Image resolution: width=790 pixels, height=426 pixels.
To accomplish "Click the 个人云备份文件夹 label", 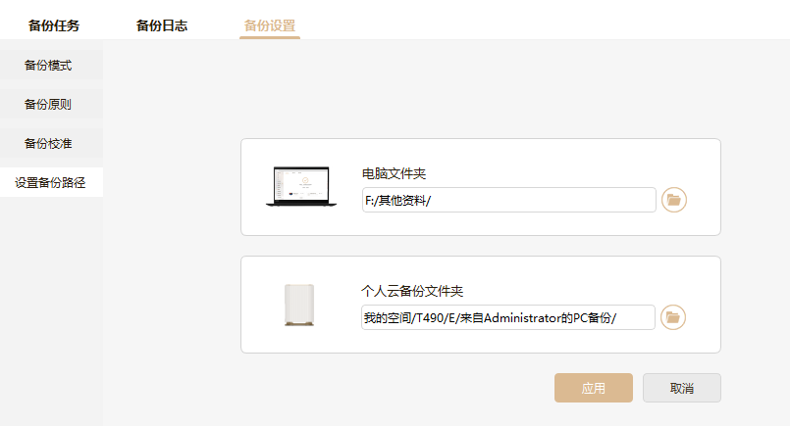I will click(412, 291).
